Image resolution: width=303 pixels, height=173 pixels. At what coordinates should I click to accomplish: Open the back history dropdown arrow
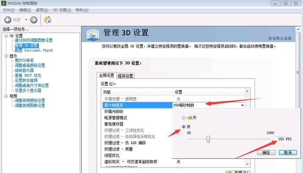click(26, 20)
